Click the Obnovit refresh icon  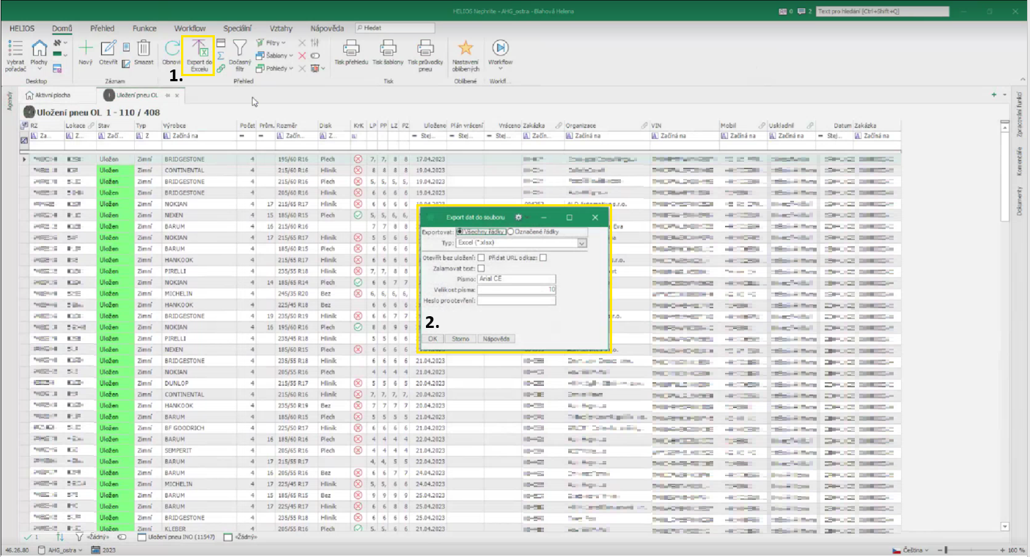[x=172, y=49]
